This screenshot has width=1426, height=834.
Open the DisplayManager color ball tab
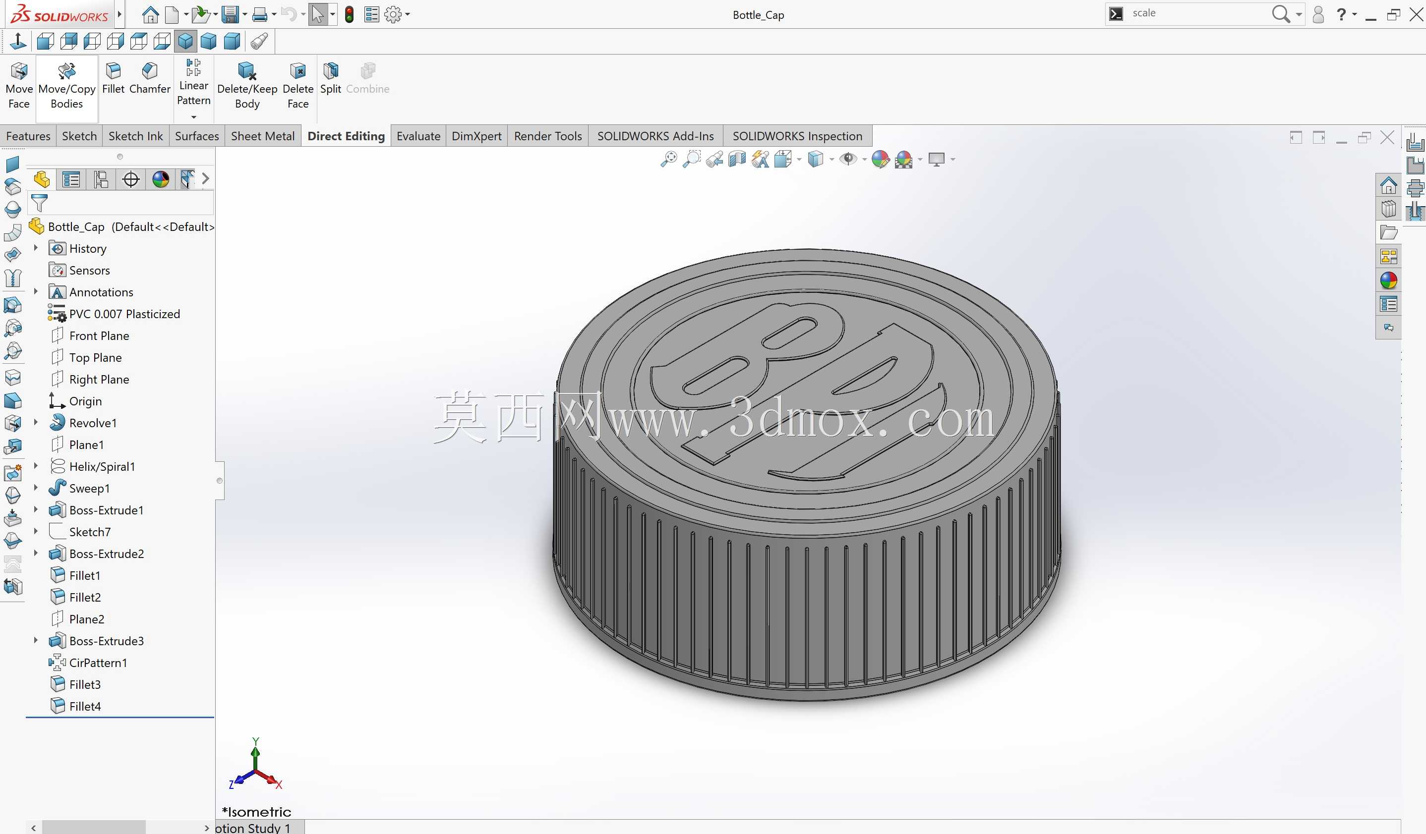click(x=161, y=179)
